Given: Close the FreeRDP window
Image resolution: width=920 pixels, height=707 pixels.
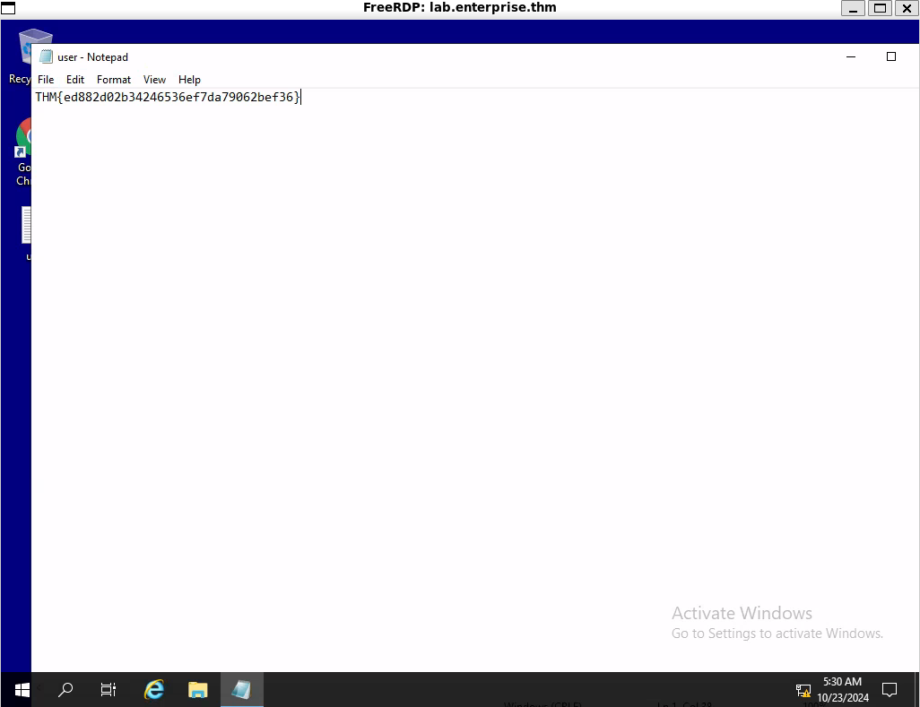Looking at the screenshot, I should click(907, 8).
